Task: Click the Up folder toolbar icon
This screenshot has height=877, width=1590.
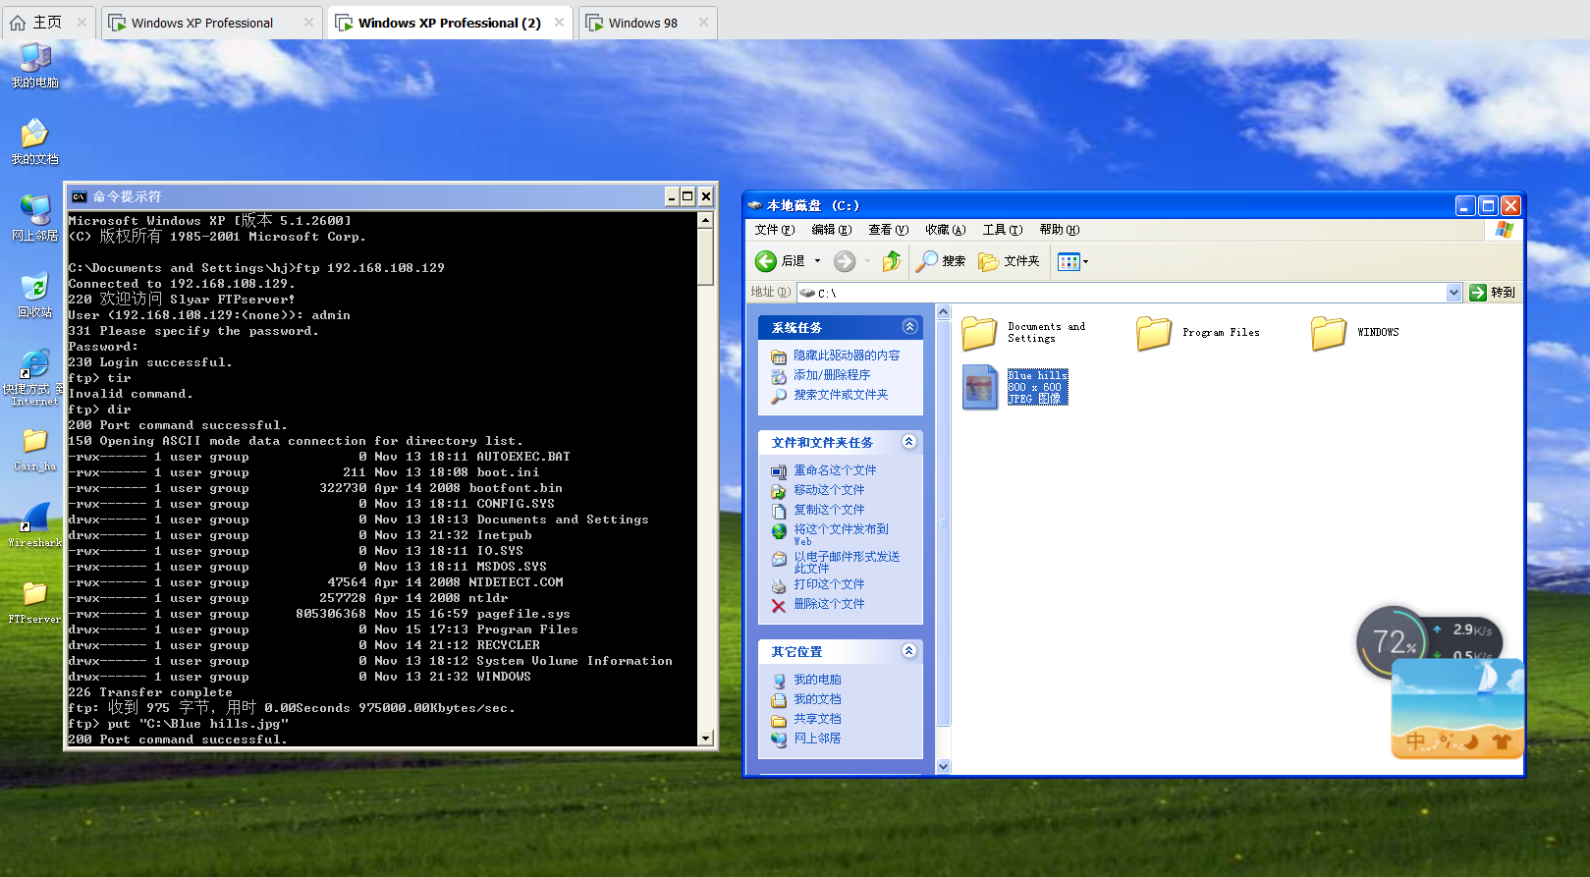Action: click(x=891, y=261)
